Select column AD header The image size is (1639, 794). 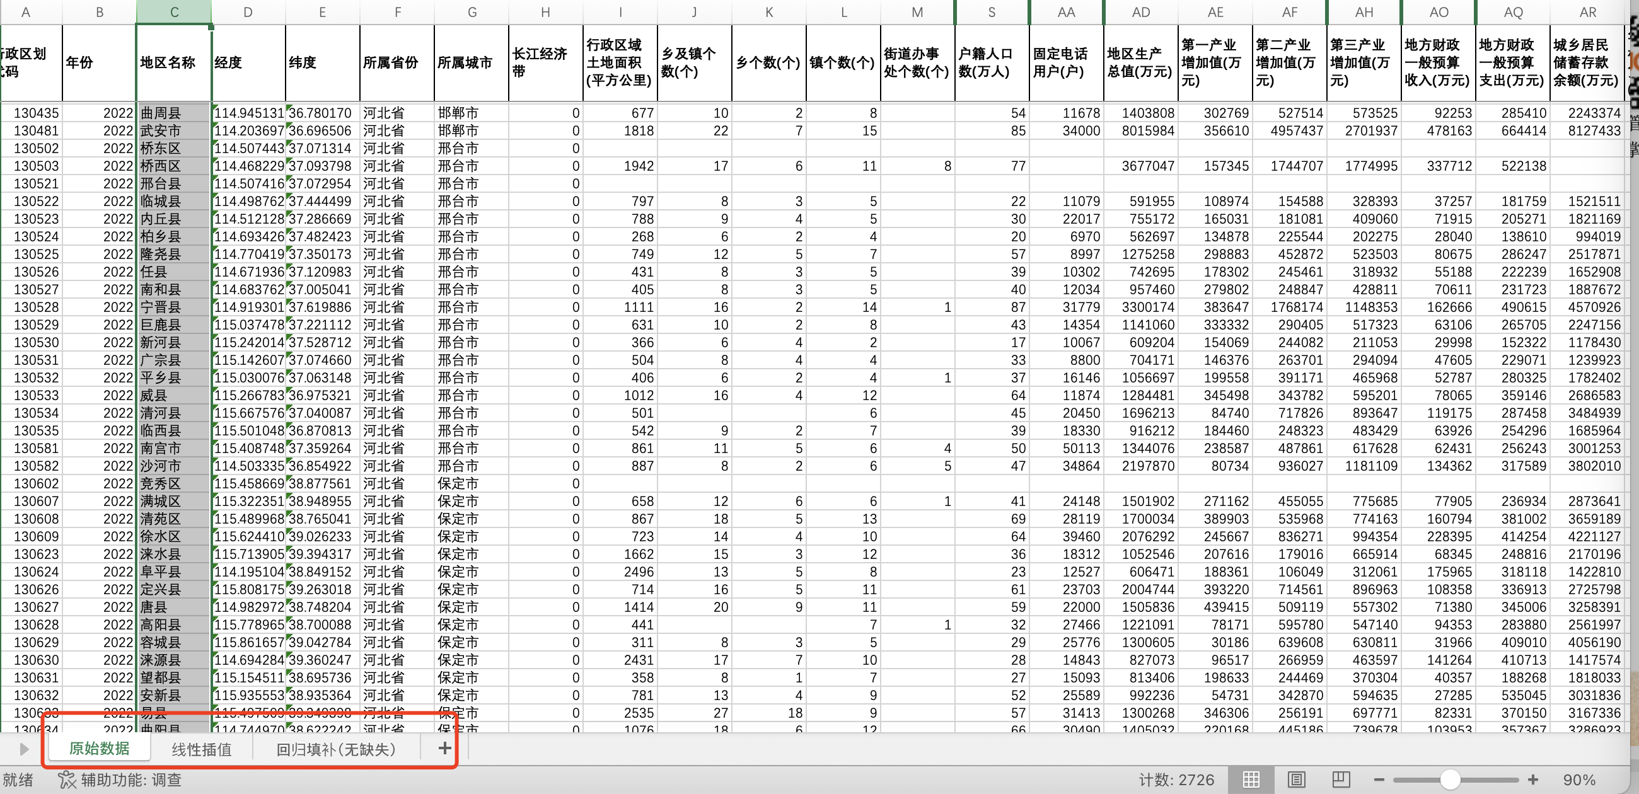tap(1140, 12)
